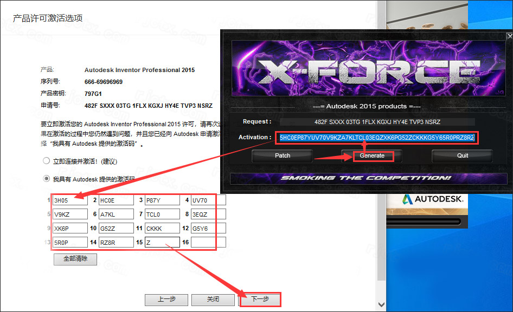
Task: Click the Request field in X-Force window
Action: [x=377, y=122]
